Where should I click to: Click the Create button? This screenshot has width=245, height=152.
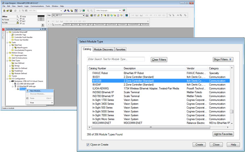(x=199, y=144)
